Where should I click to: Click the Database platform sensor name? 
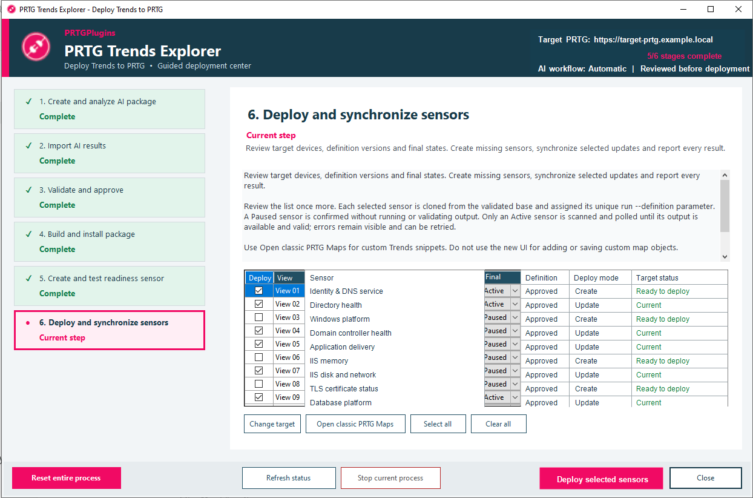pos(341,403)
